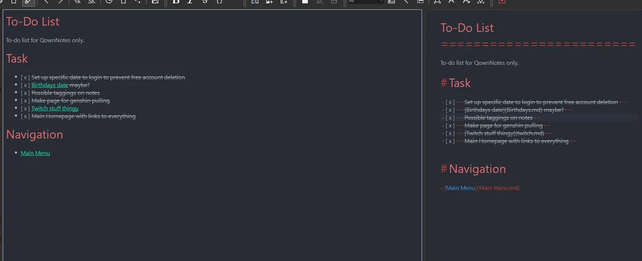Click 'Set up specific date to login' preview item
The width and height of the screenshot is (642, 261).
point(108,77)
